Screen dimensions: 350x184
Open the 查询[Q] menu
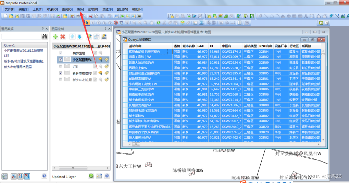67,9
